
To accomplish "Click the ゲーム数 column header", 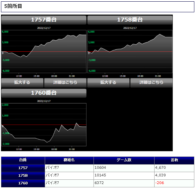I will (124, 160).
